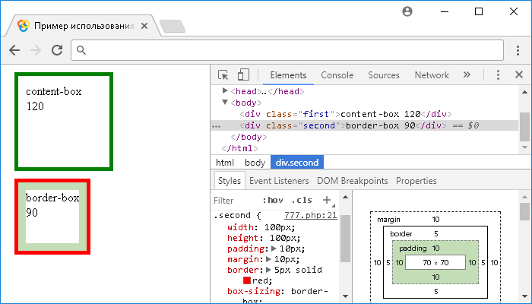Switch to the Elements tab
The height and width of the screenshot is (304, 532).
tap(288, 75)
